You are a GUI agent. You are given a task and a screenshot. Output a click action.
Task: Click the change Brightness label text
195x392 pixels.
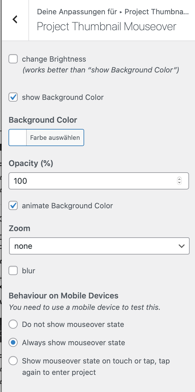click(x=54, y=59)
